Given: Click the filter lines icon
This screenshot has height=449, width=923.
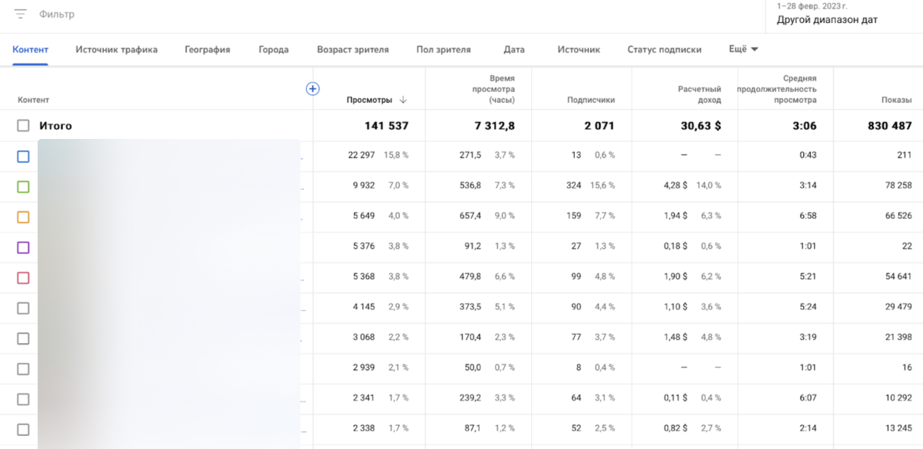Looking at the screenshot, I should [x=21, y=15].
